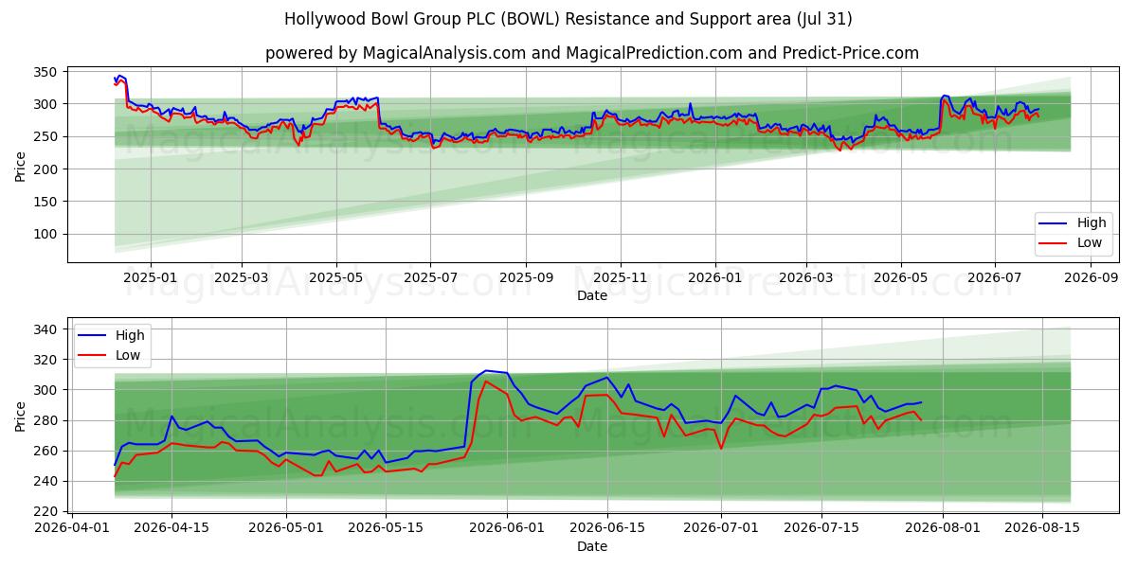This screenshot has width=1137, height=568.
Task: Click the '2025-09' x-axis tick label
Action: pyautogui.click(x=526, y=277)
